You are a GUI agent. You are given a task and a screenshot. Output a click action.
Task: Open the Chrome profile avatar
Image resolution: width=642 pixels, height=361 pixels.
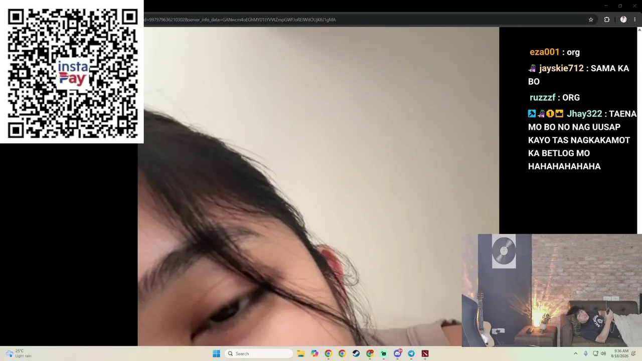click(x=623, y=20)
